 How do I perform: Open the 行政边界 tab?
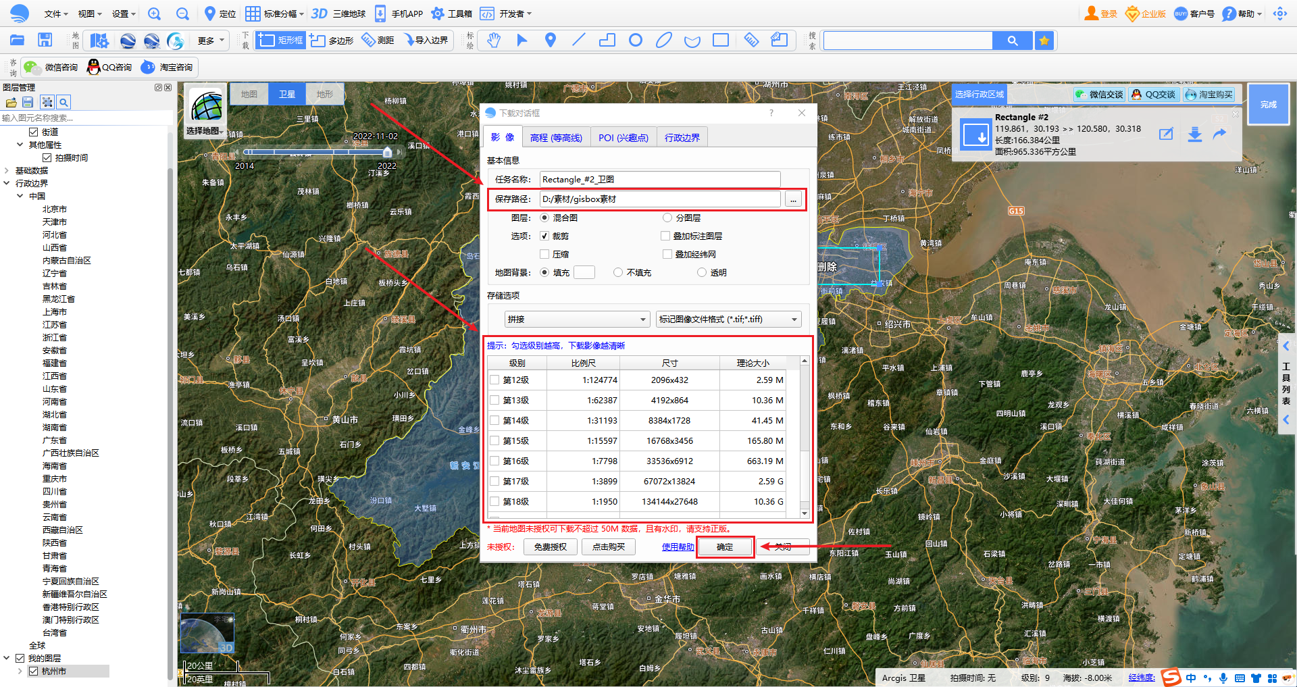point(682,138)
